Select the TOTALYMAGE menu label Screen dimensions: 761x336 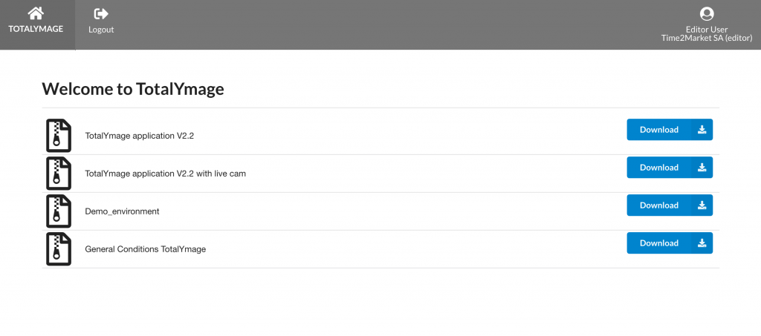tap(36, 29)
